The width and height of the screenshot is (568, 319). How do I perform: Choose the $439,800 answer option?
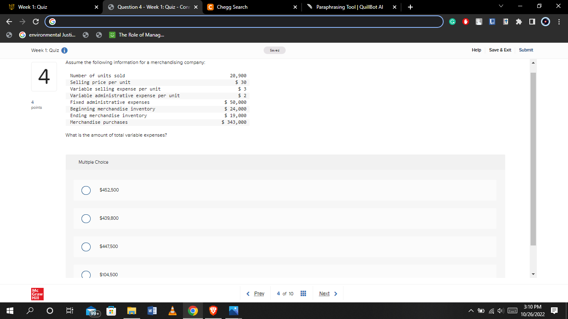(x=86, y=218)
